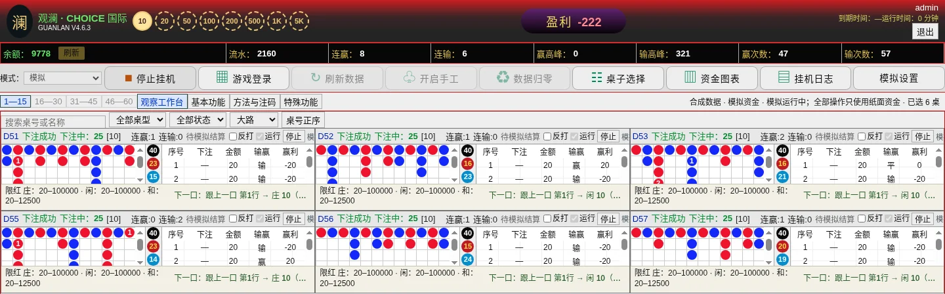
Task: Focus the 搜索桌号或名称 search field
Action: [54, 122]
